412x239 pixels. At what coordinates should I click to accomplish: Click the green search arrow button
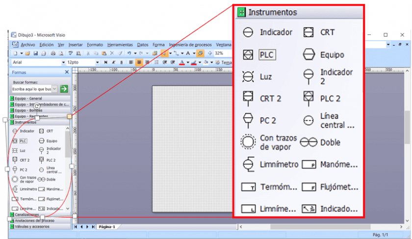click(64, 89)
